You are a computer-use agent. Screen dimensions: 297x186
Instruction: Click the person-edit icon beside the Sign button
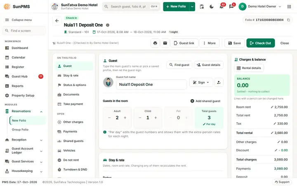point(219,82)
